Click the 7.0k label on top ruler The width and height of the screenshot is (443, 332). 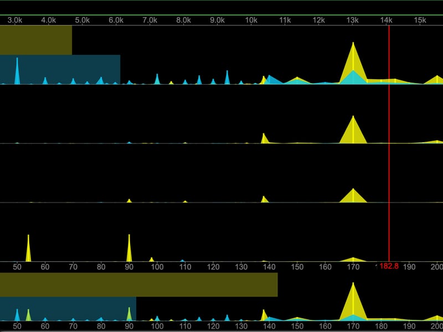point(150,20)
